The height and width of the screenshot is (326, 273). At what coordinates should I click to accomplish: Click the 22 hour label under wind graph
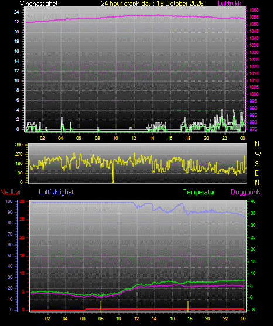pos(224,138)
